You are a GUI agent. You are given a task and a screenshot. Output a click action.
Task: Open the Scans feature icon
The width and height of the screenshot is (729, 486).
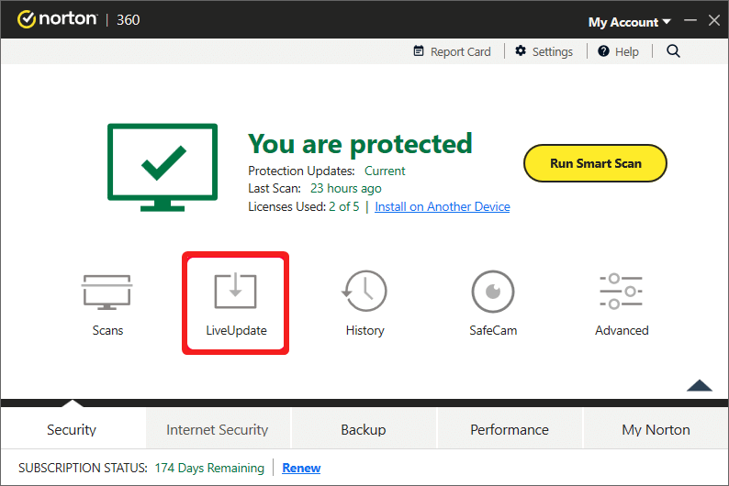point(107,293)
